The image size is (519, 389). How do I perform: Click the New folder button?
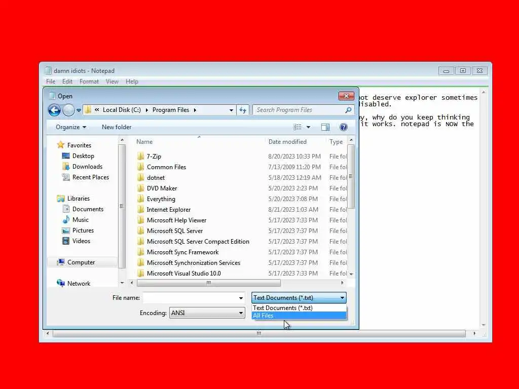tap(117, 127)
